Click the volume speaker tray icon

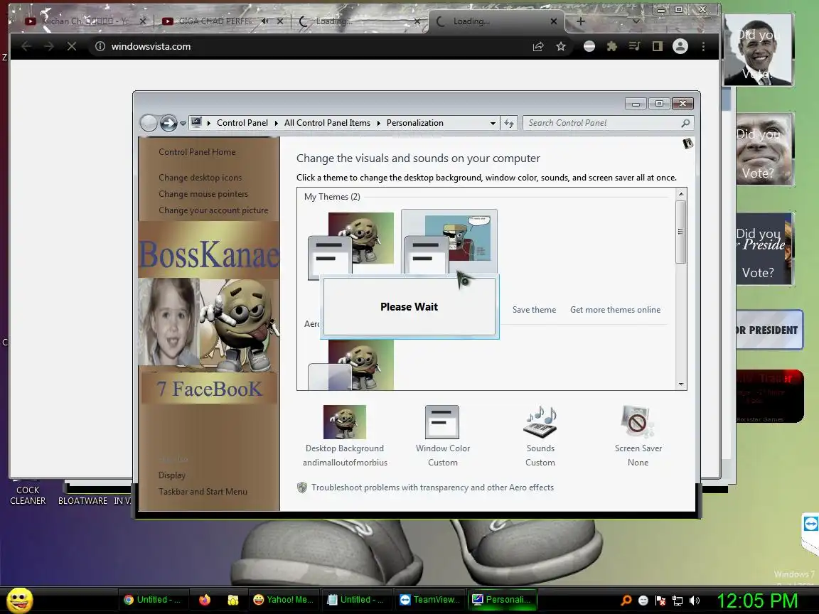coord(694,600)
